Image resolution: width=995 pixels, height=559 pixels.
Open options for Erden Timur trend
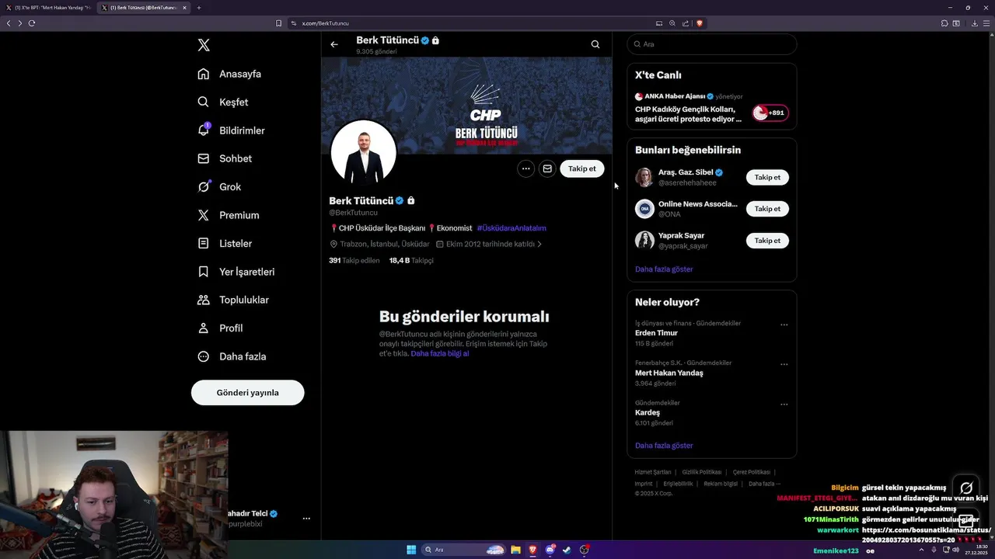pyautogui.click(x=784, y=325)
